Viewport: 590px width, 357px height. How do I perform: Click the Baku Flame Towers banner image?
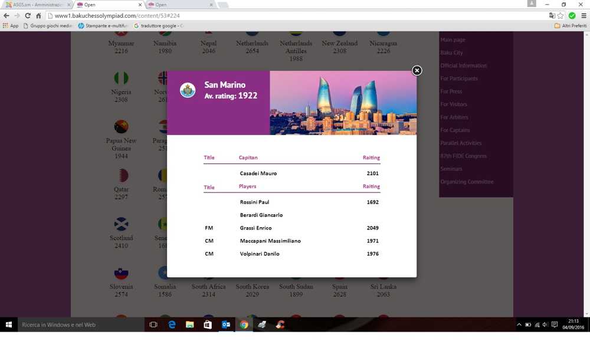click(x=343, y=103)
